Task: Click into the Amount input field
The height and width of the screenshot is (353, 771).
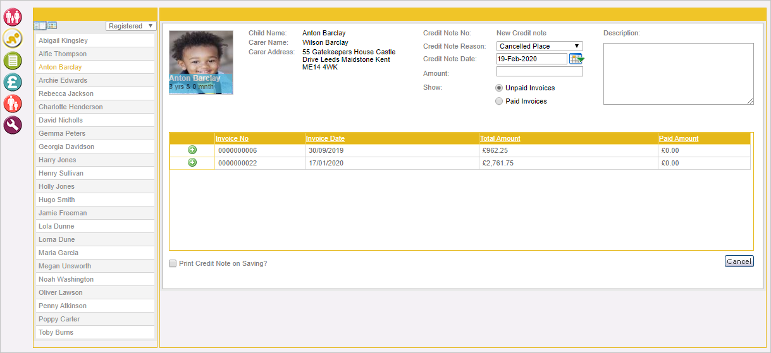Action: click(540, 72)
